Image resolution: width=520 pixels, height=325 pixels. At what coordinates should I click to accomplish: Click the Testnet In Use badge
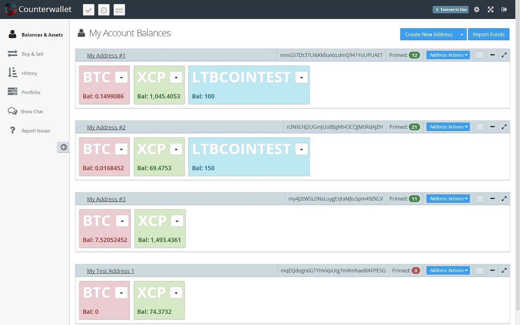coord(451,10)
